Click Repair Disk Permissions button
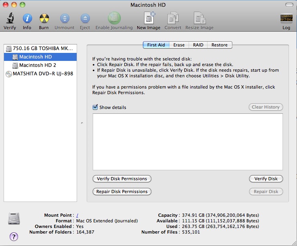297x246 pixels. (122, 192)
